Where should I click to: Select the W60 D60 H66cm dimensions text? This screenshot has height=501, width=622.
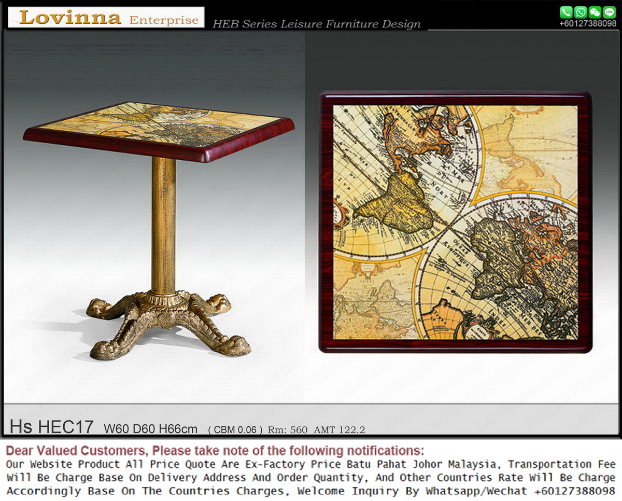(151, 429)
